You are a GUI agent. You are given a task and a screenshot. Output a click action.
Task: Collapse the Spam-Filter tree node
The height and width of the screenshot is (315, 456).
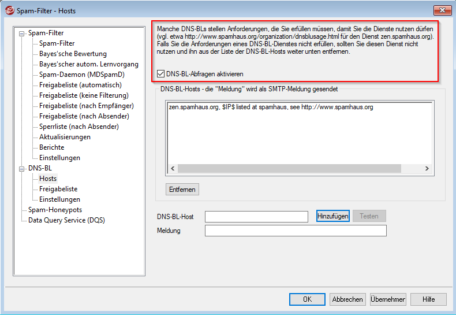(x=22, y=34)
